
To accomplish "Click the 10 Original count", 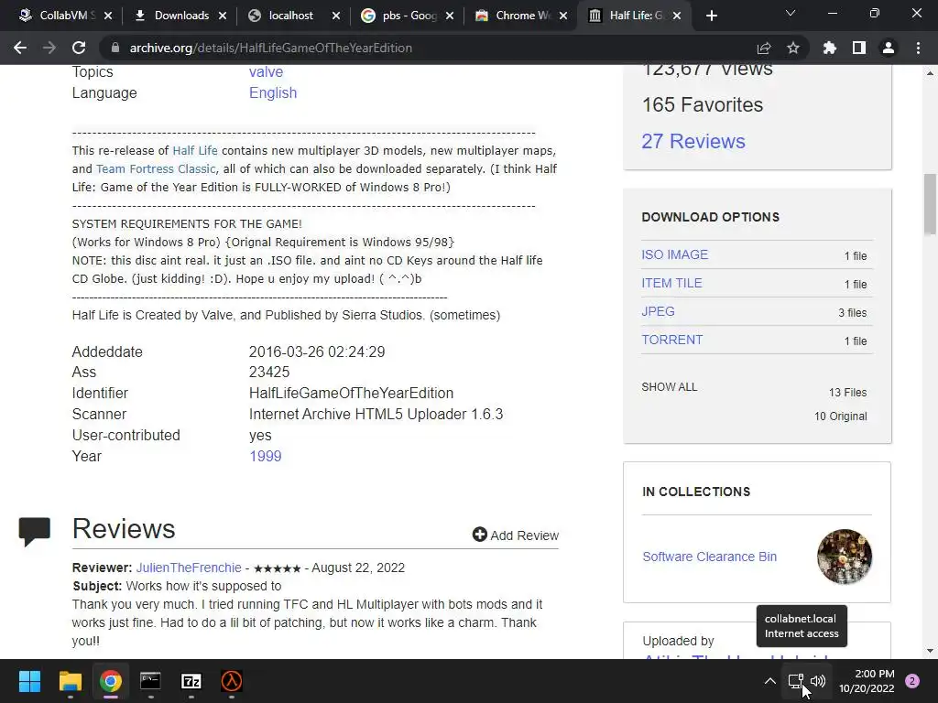I will 840,416.
